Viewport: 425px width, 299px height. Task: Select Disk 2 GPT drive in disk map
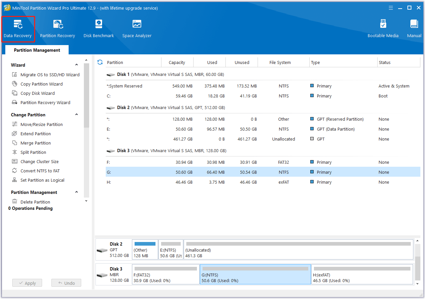pos(113,250)
